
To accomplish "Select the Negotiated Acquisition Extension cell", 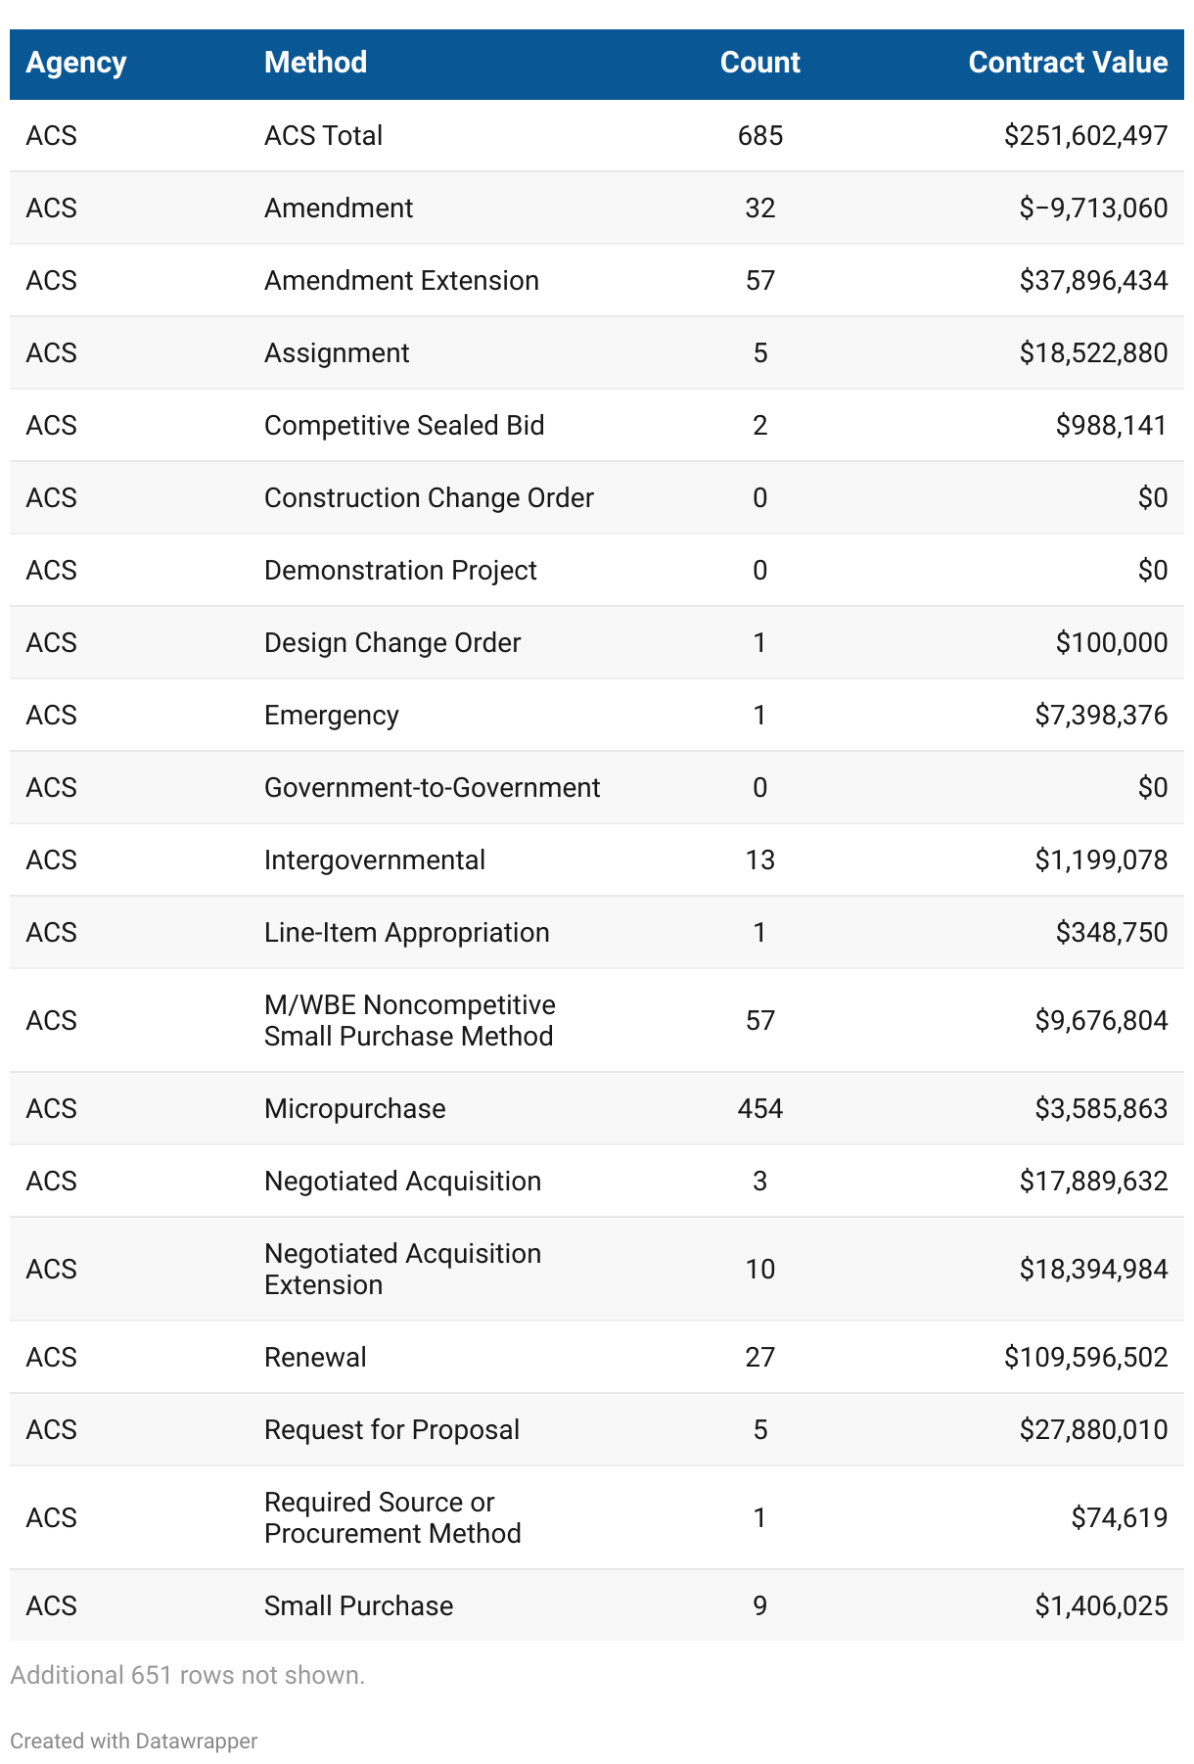I will [402, 1269].
